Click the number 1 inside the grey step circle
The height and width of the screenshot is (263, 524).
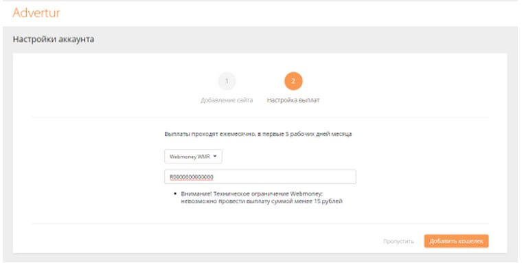pyautogui.click(x=227, y=81)
